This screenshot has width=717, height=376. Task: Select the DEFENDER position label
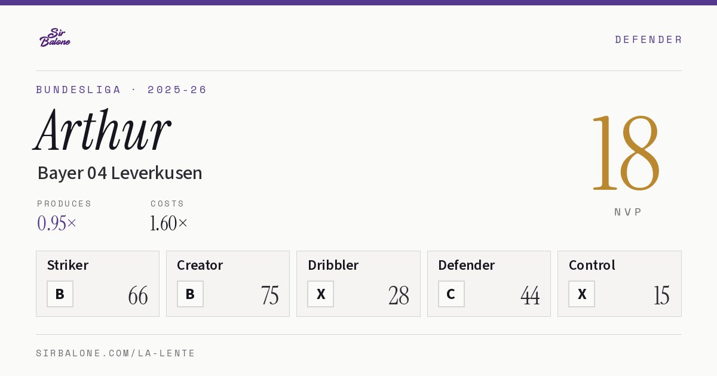point(648,39)
